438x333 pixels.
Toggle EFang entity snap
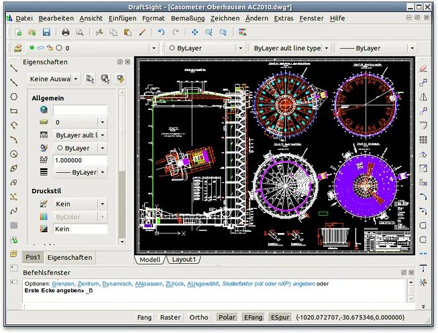tap(253, 318)
